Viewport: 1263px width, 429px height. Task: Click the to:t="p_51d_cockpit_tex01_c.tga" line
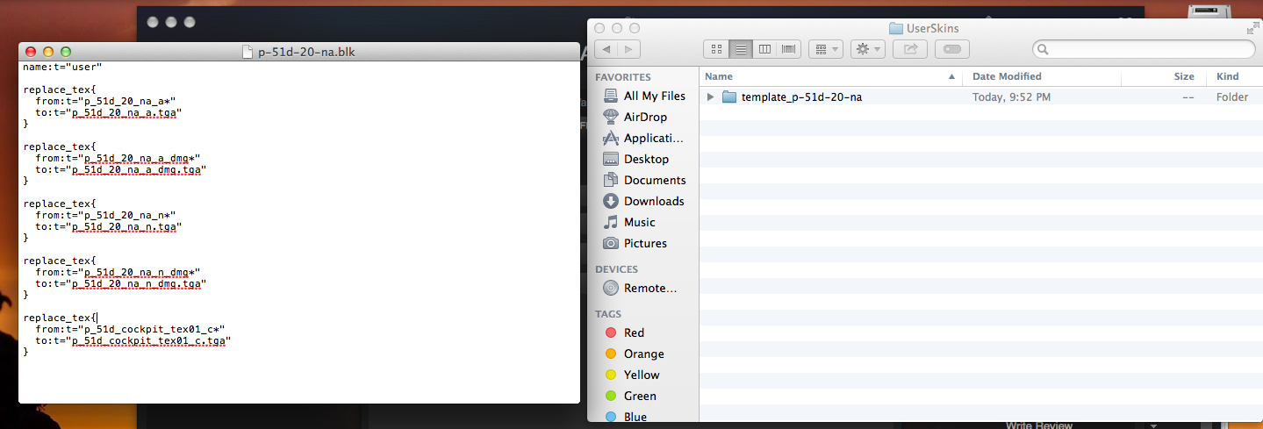pyautogui.click(x=133, y=340)
